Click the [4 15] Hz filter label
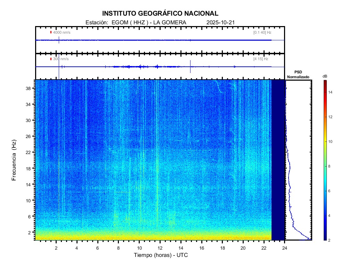 coord(261,59)
